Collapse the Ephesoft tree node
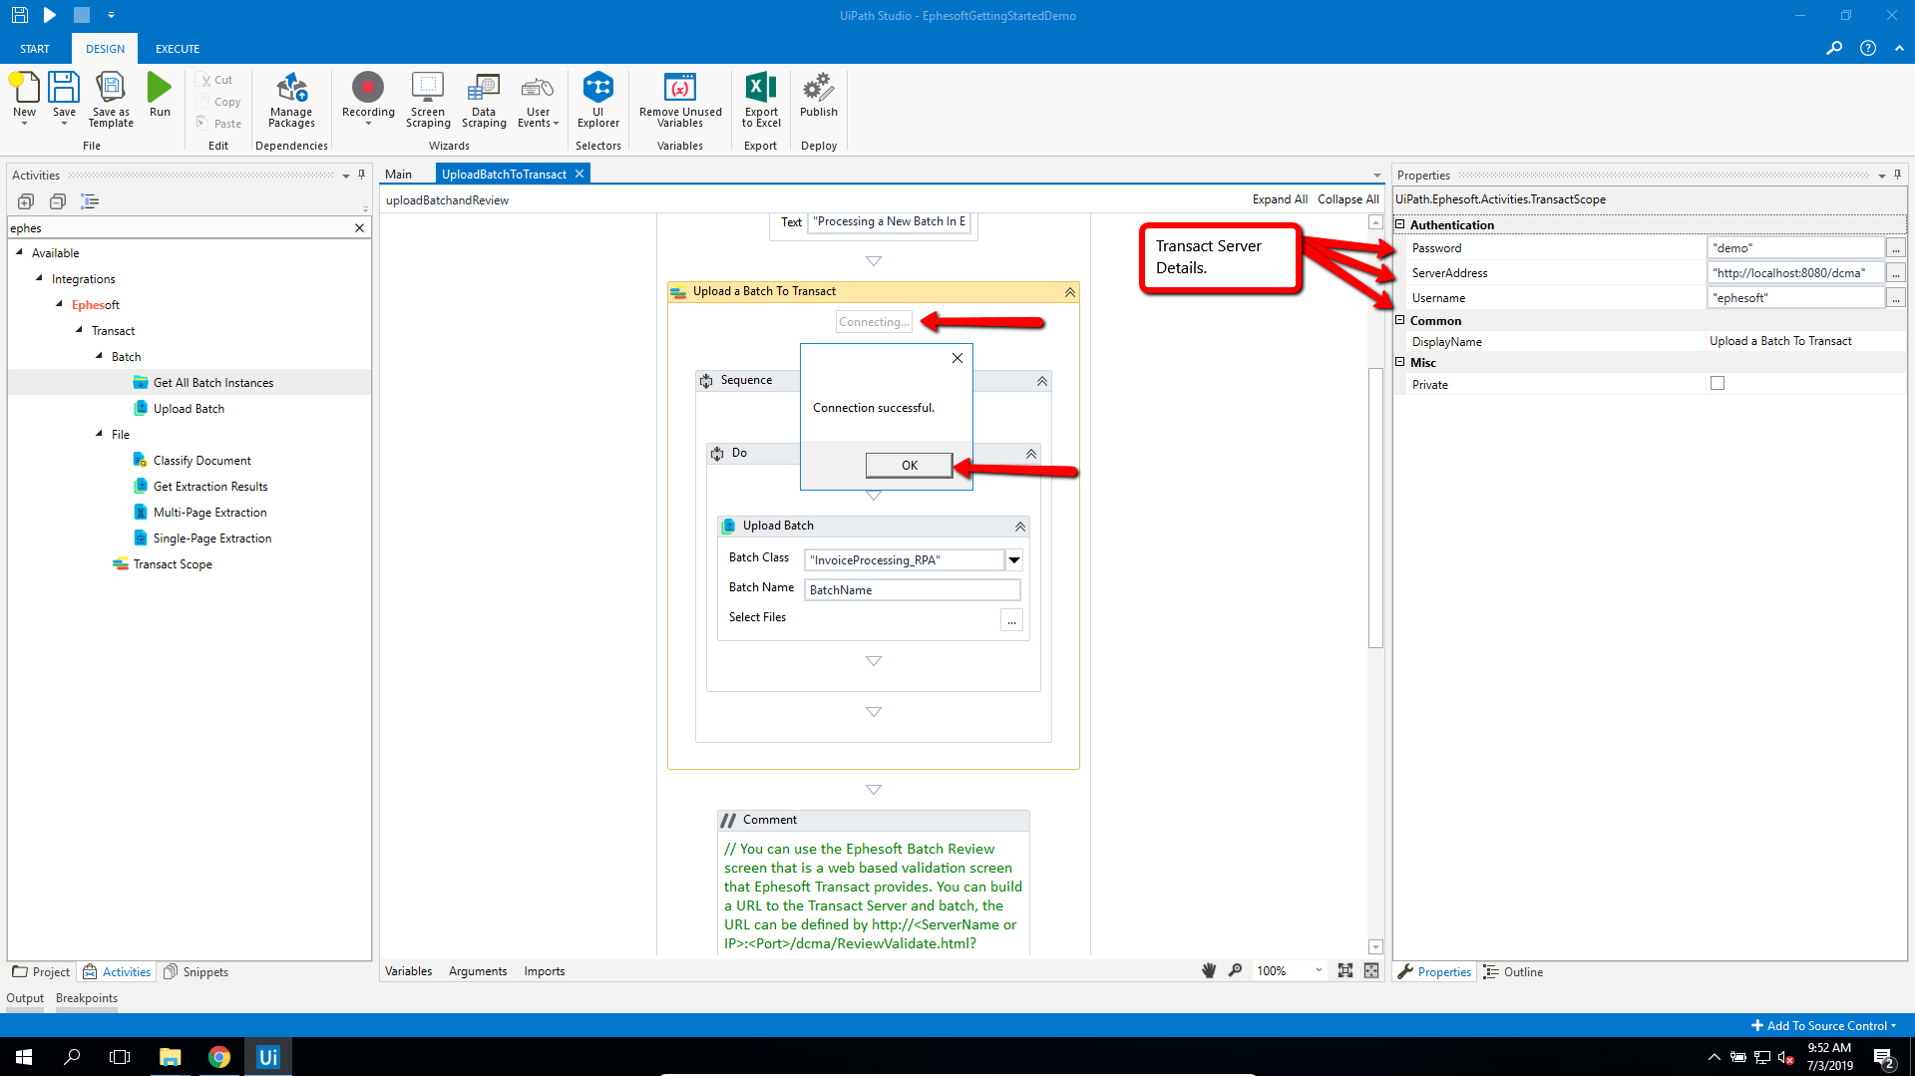Viewport: 1915px width, 1076px height. (x=59, y=304)
